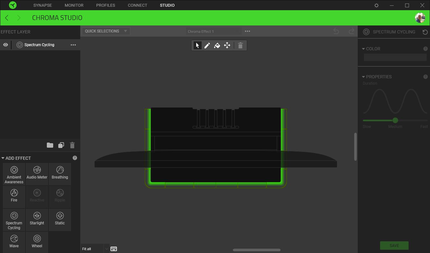430x253 pixels.
Task: Select the Spectrum Cycling layer row
Action: click(x=40, y=45)
